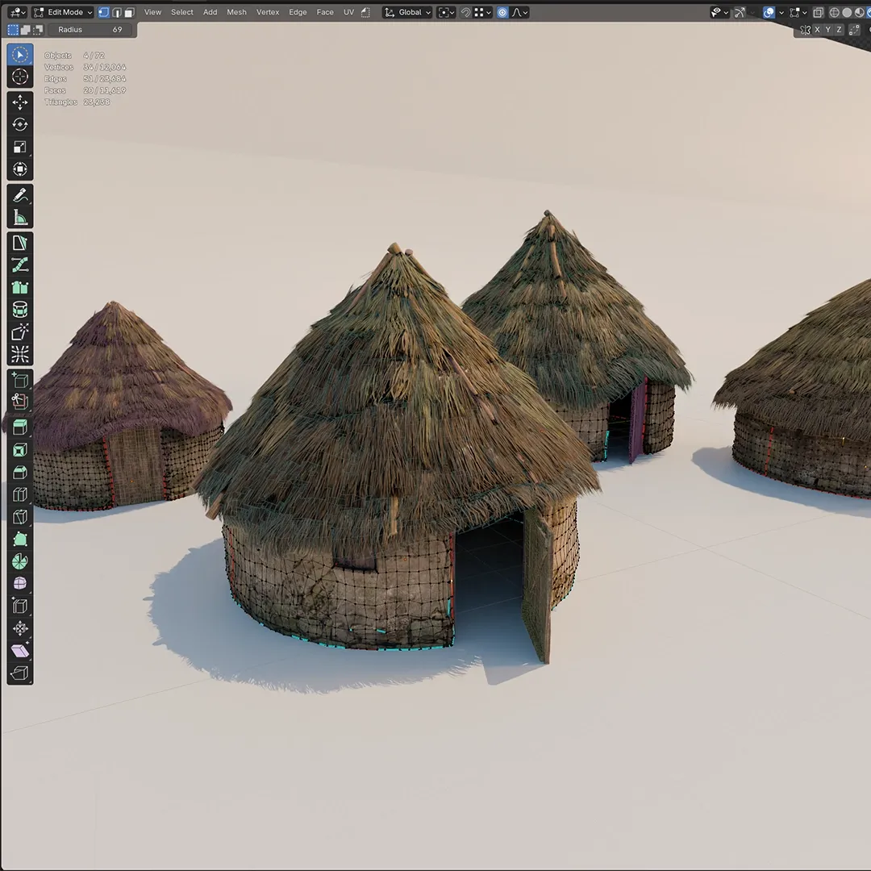Activate the combined Transform tool

click(20, 169)
